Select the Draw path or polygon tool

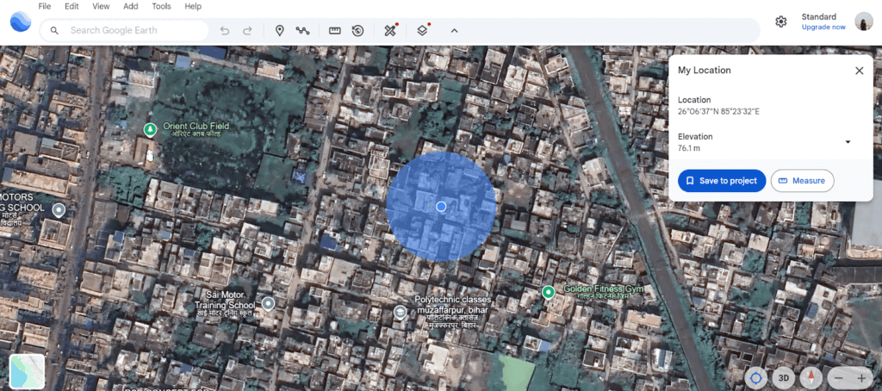point(302,30)
